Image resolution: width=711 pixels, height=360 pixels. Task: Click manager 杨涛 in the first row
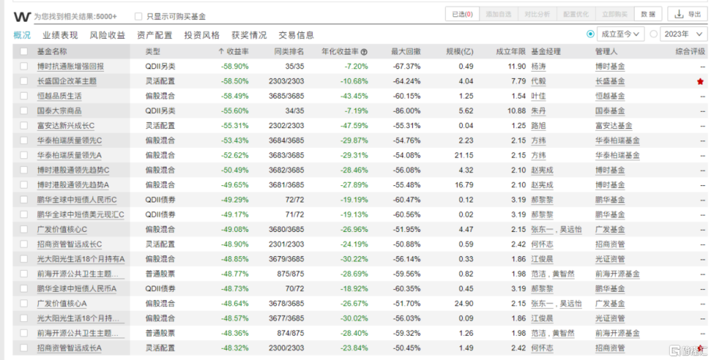(x=538, y=67)
